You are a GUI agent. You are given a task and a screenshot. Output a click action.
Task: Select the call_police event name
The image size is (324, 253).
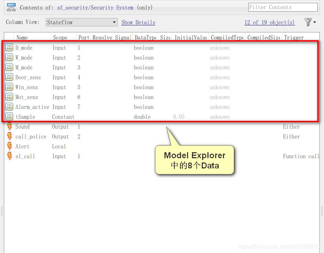point(31,137)
